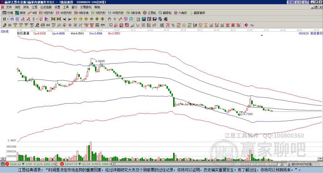Click the 主页 homepage link
Image resolution: width=323 pixels, height=173 pixels.
[x=306, y=2]
